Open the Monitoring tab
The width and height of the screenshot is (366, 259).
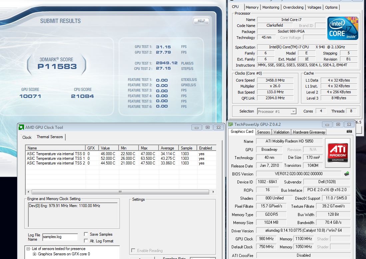[271, 7]
